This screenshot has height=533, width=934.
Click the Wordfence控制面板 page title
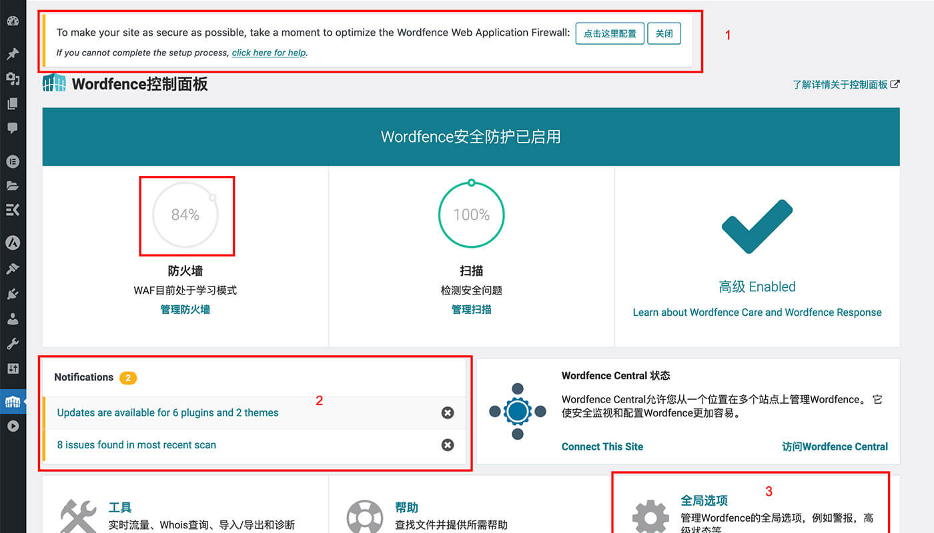(x=139, y=84)
